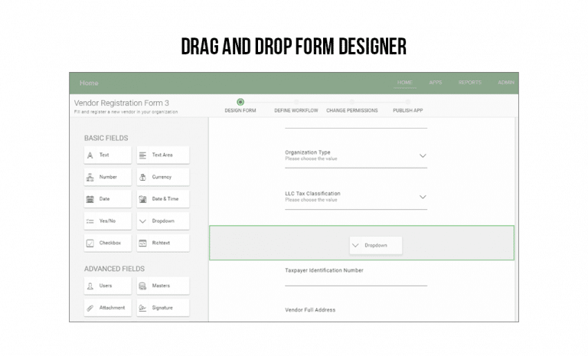Viewport: 588px width, 356px height.
Task: Click the Date & Time field icon
Action: coord(143,199)
